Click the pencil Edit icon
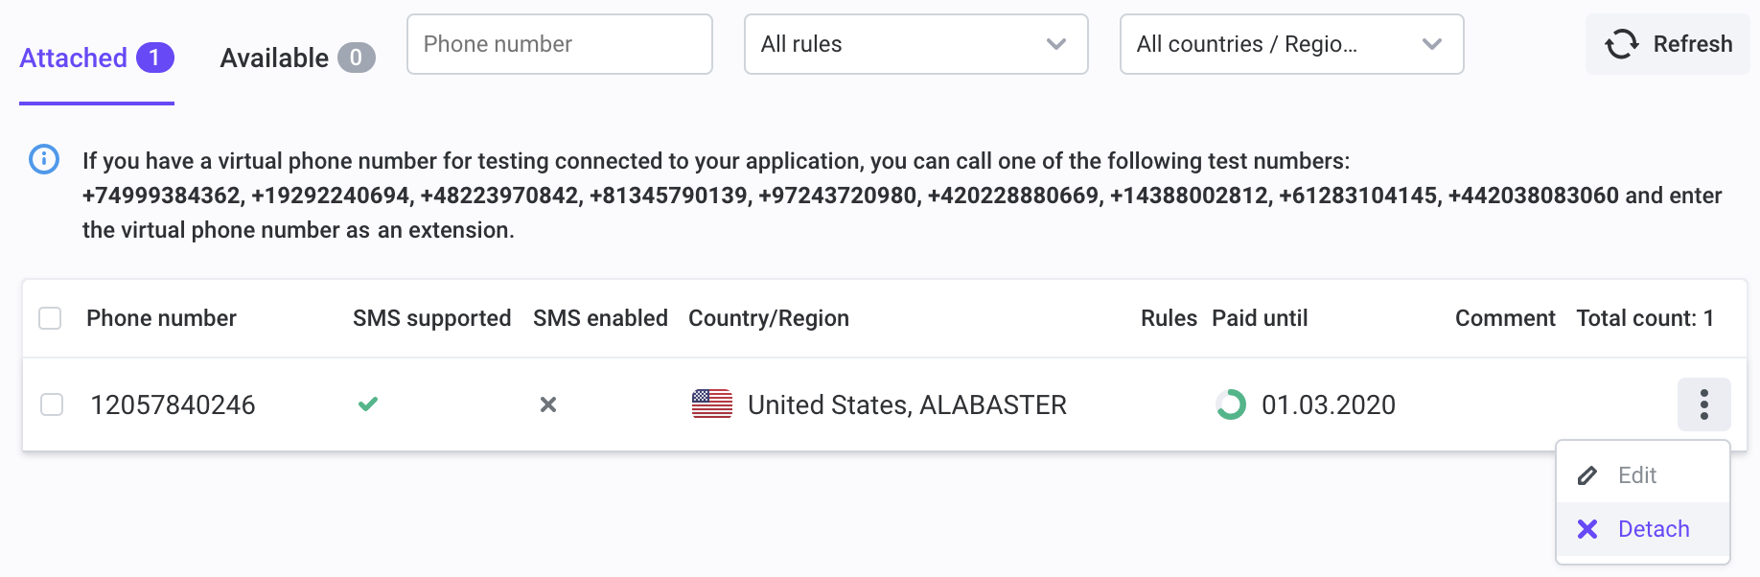 (1587, 475)
